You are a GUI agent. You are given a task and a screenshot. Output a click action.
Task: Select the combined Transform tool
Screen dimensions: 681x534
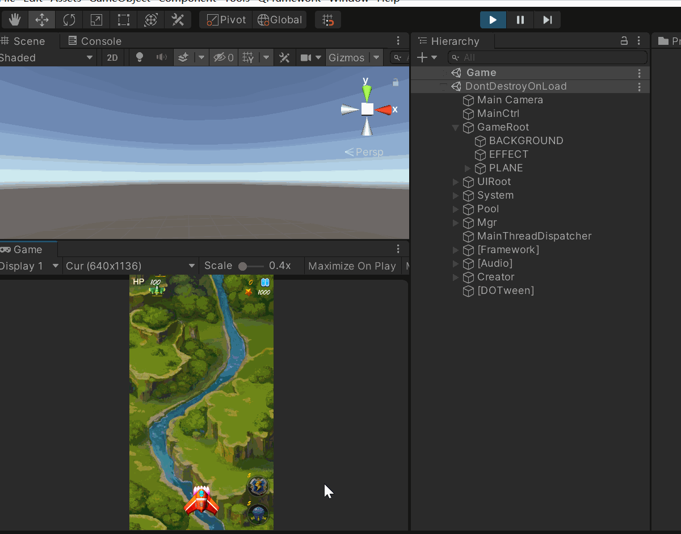tap(150, 20)
